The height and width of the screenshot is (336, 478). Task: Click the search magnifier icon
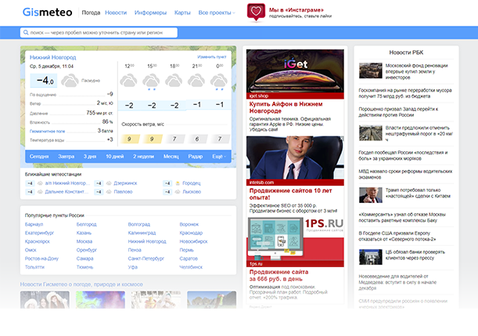click(x=25, y=33)
